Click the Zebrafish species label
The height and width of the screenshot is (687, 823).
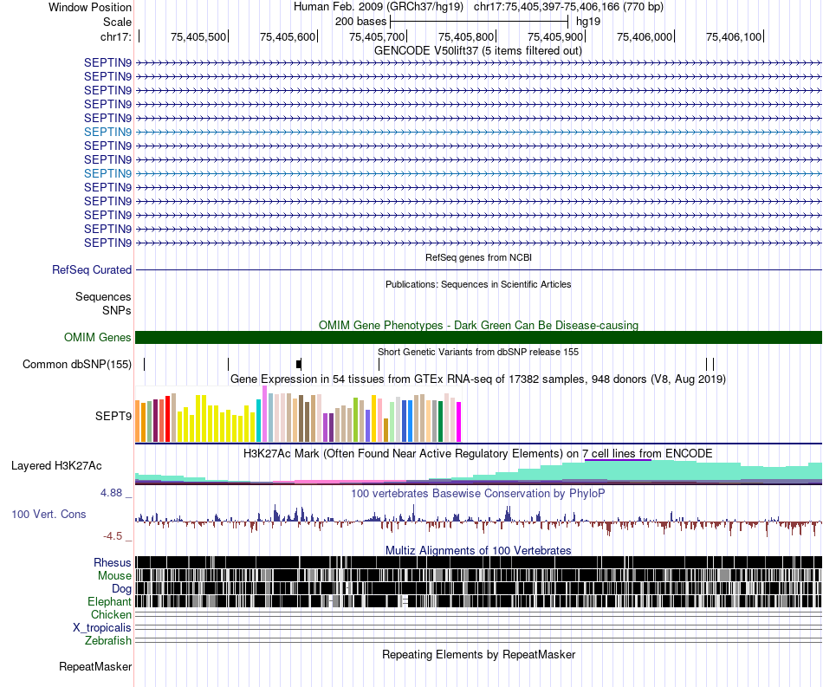[x=108, y=641]
